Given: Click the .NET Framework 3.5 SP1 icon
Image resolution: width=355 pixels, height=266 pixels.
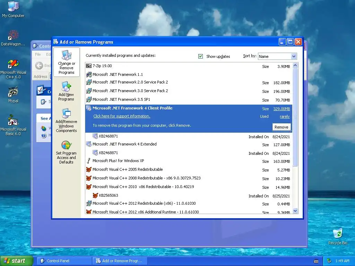Looking at the screenshot, I should pyautogui.click(x=89, y=99).
